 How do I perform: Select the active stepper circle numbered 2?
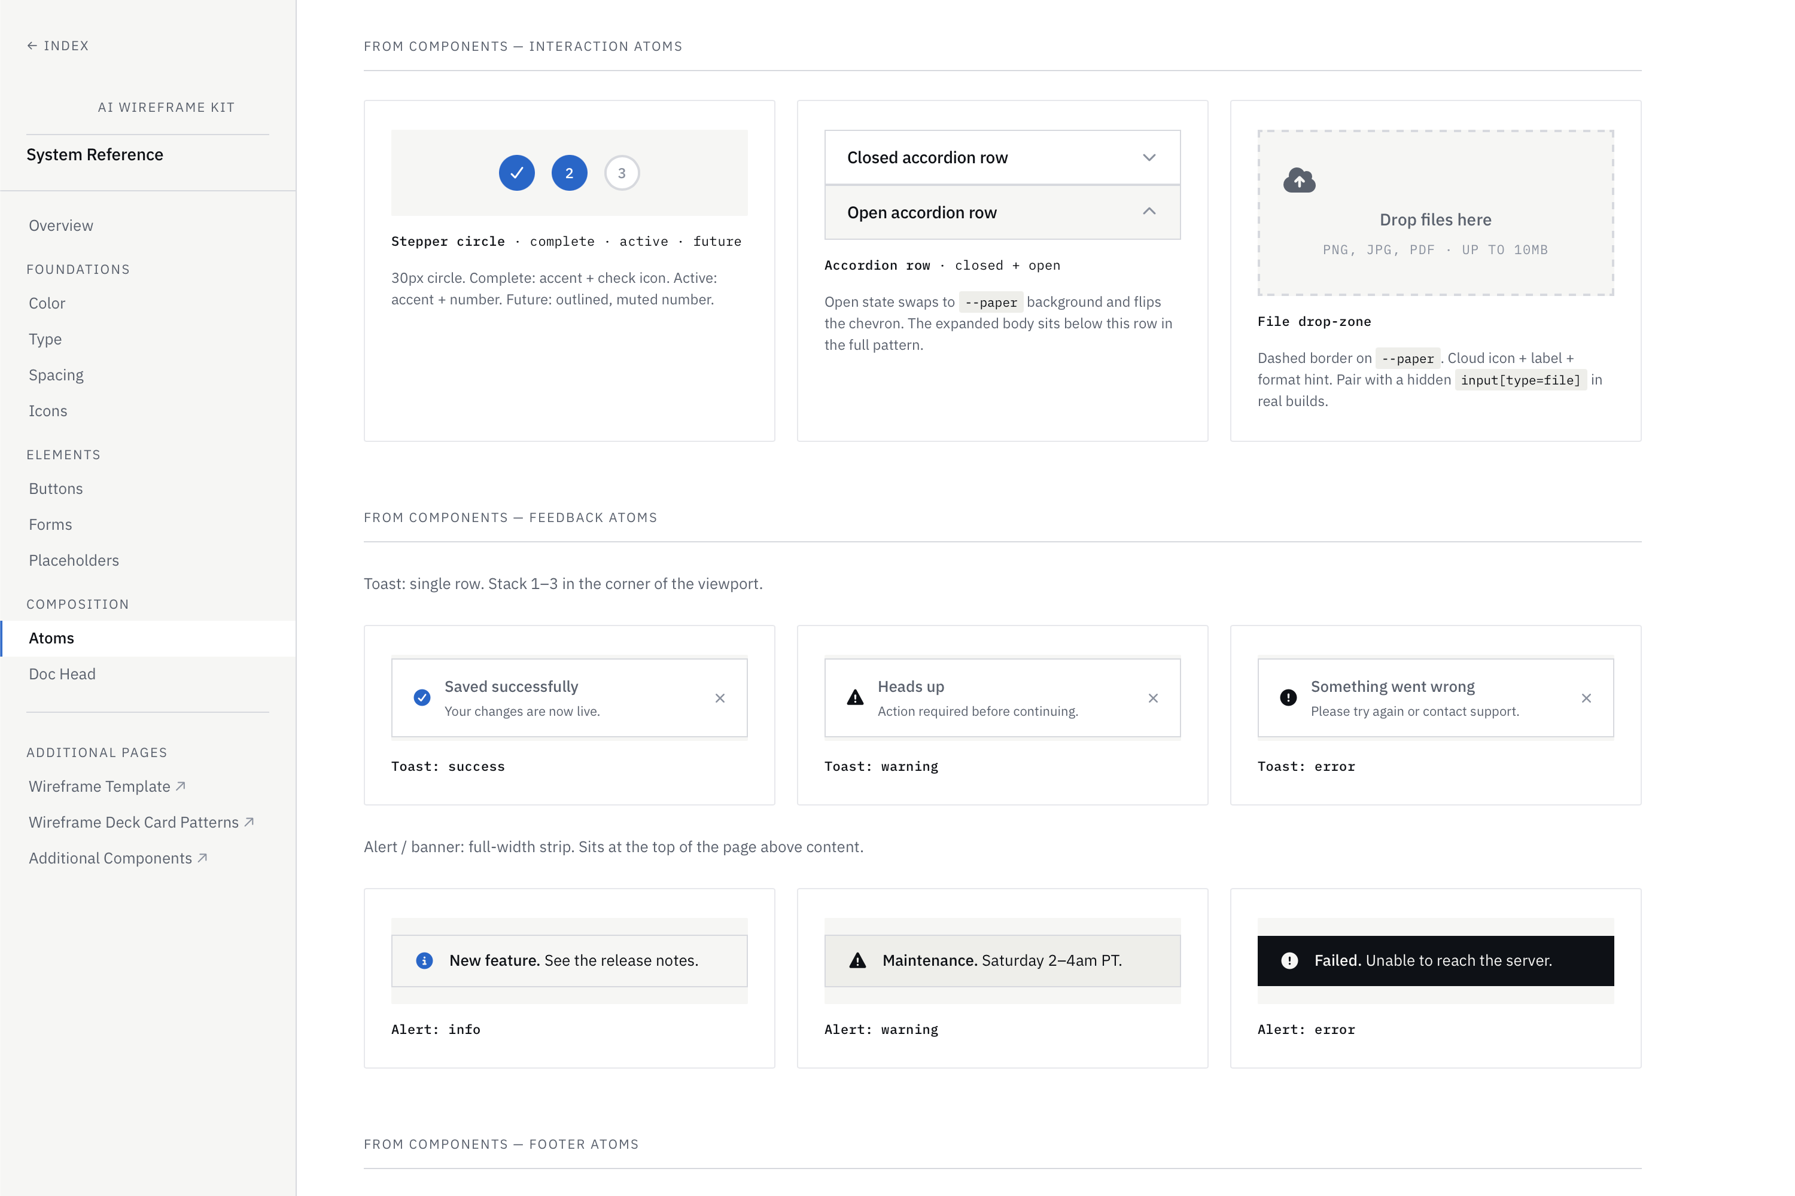tap(570, 173)
